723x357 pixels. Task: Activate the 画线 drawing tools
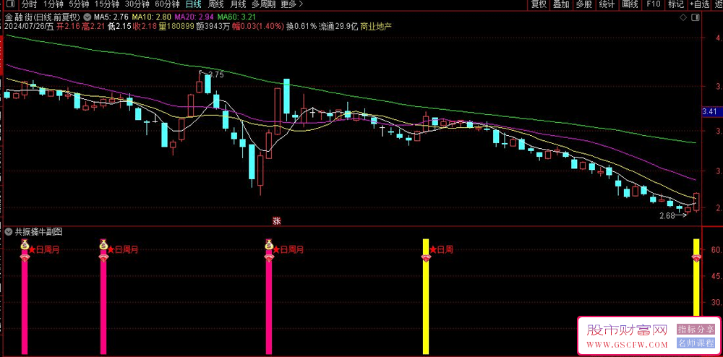(x=630, y=4)
